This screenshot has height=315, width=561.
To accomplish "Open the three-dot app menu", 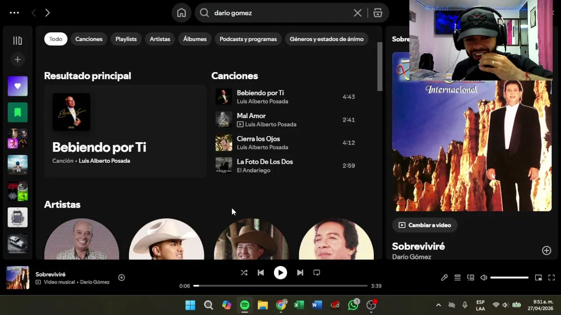I will [14, 13].
